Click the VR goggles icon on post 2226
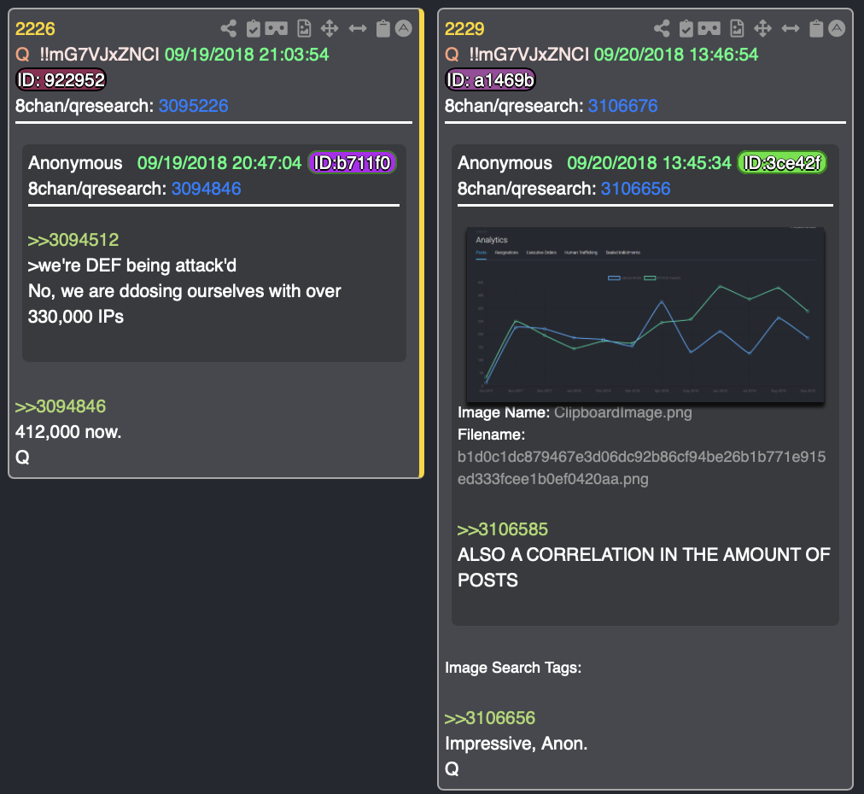This screenshot has height=794, width=864. click(276, 29)
